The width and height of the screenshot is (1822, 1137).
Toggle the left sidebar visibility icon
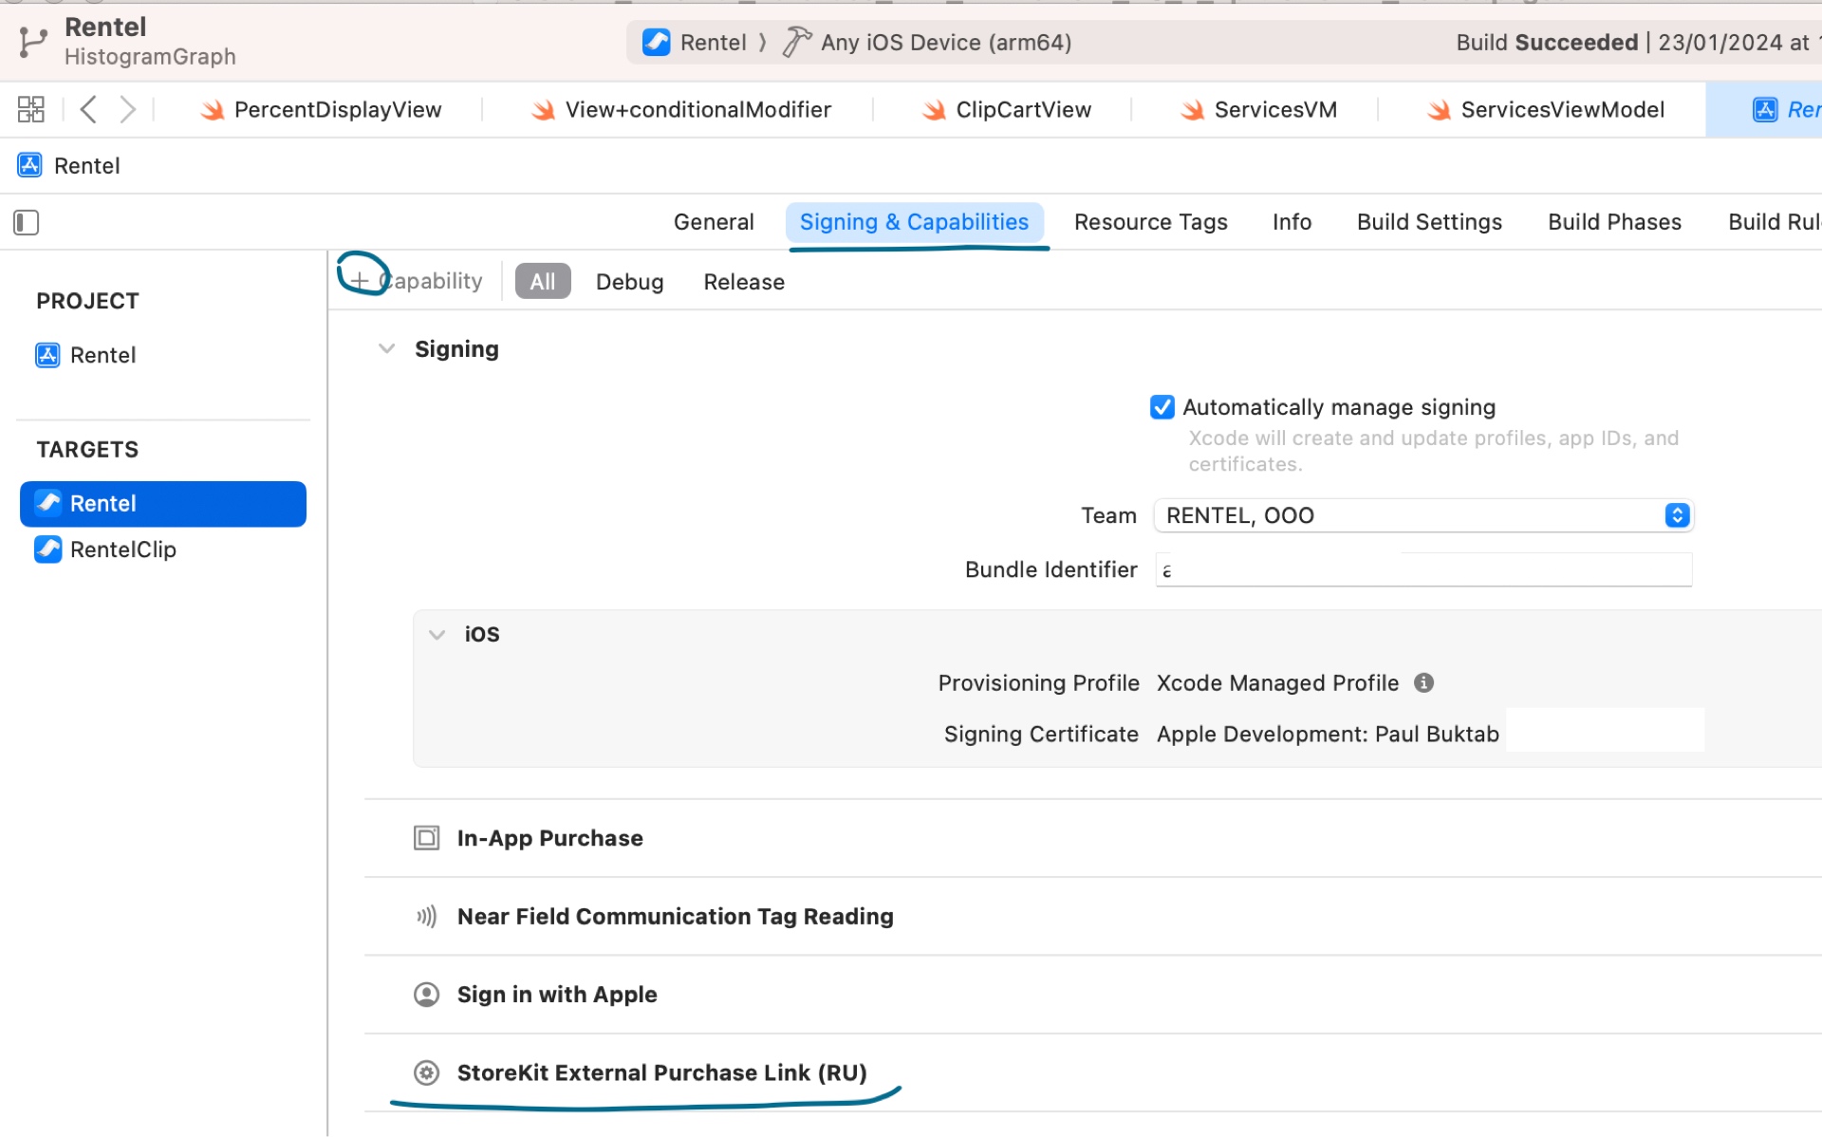click(x=26, y=222)
